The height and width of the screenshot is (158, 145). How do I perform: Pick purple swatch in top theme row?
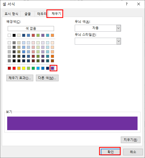pyautogui.click(x=43, y=35)
